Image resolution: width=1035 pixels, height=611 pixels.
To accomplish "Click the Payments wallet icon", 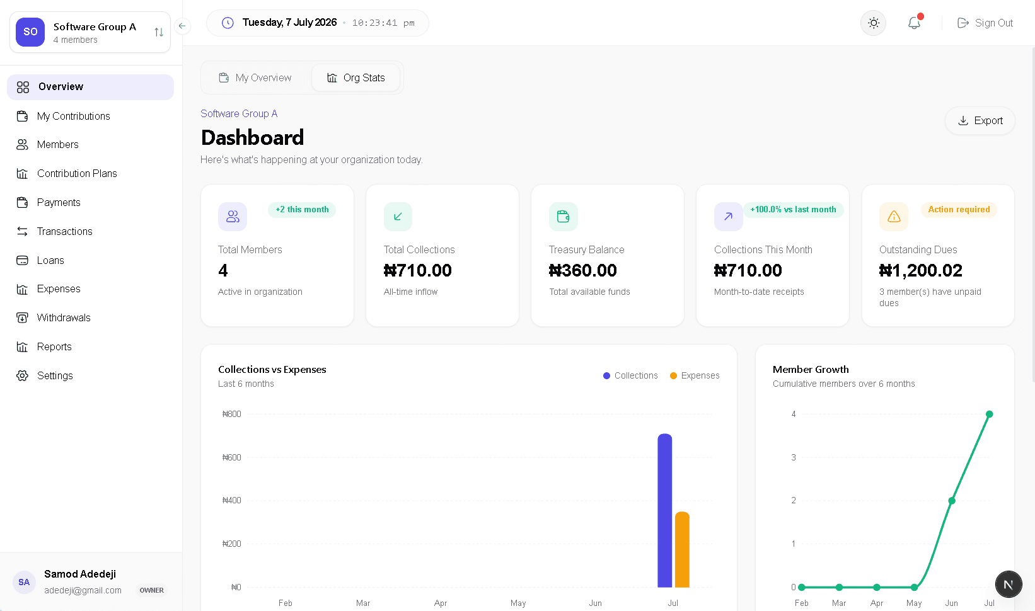I will 22,202.
